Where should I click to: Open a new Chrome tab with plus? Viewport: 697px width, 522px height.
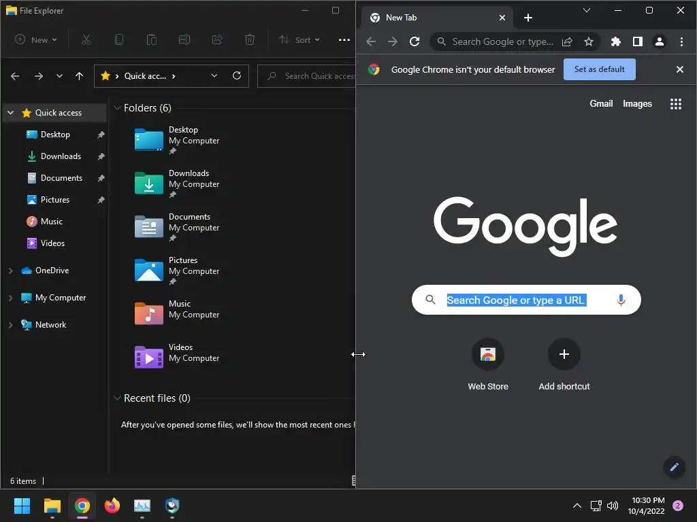[528, 18]
